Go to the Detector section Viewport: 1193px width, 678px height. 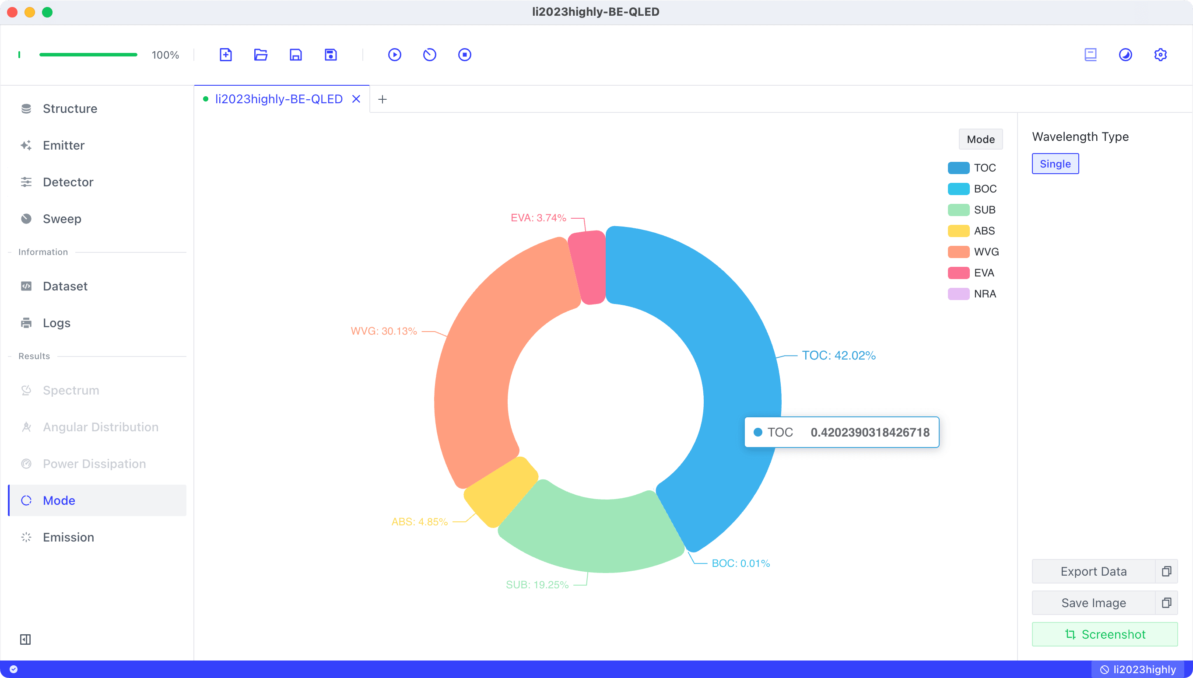[97, 182]
